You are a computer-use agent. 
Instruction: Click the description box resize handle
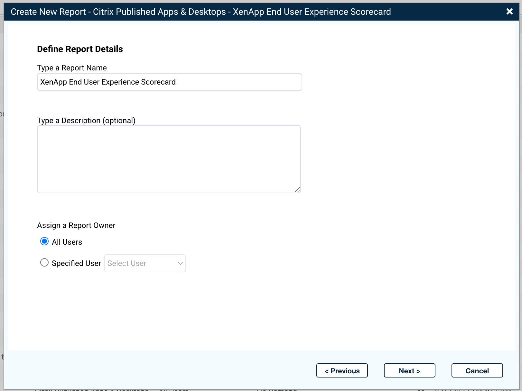(x=298, y=190)
